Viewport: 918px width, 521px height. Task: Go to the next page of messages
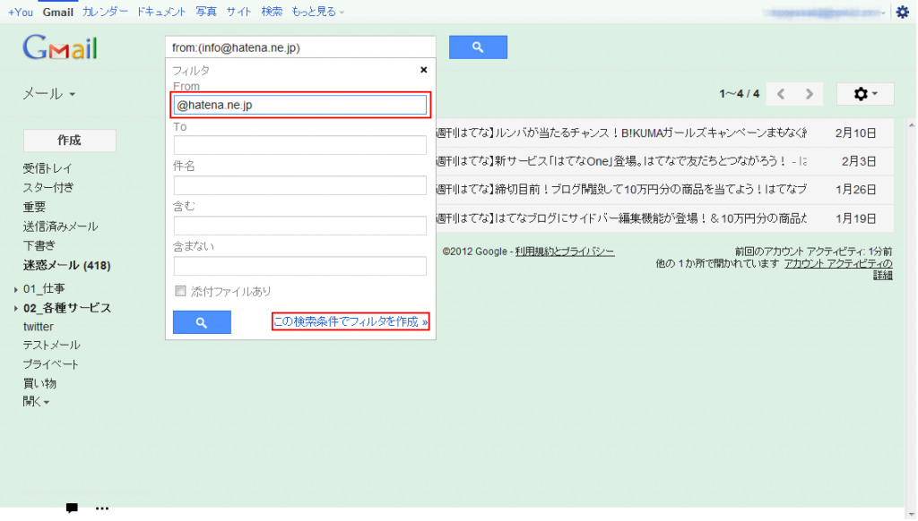pos(810,93)
